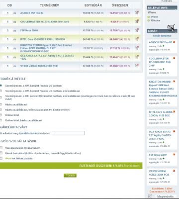Click quantity field for ASROCK P67 Pro B3

[x=7, y=13]
